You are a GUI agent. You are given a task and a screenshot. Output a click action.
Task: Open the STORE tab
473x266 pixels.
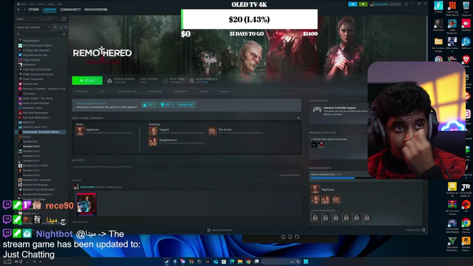click(34, 9)
